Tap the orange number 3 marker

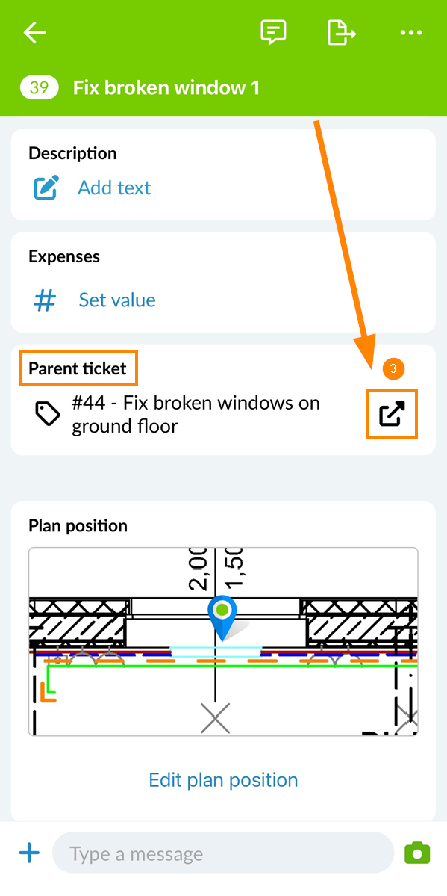(393, 369)
